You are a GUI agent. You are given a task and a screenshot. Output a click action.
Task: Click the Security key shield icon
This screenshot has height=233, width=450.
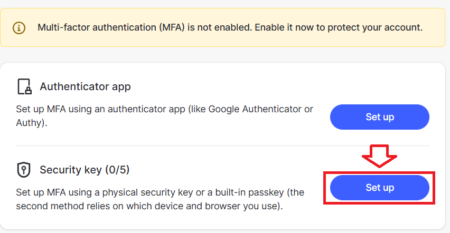(x=23, y=170)
